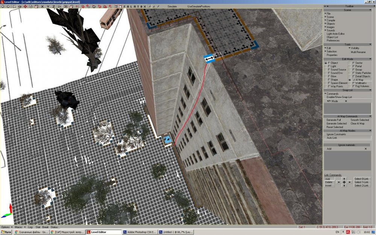Switch to Left view (L)
The height and width of the screenshot is (235, 376).
click(131, 6)
